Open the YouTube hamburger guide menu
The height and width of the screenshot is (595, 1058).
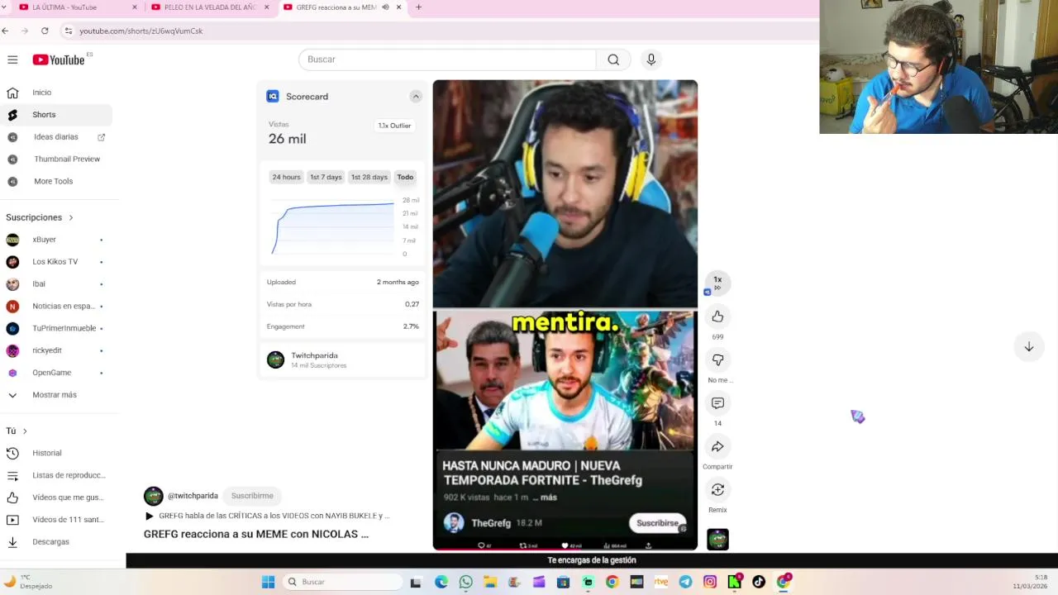pos(12,59)
